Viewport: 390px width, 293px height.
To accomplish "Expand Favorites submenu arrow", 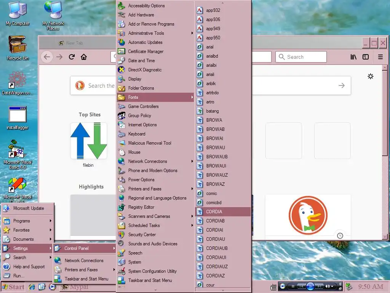I will [x=51, y=230].
